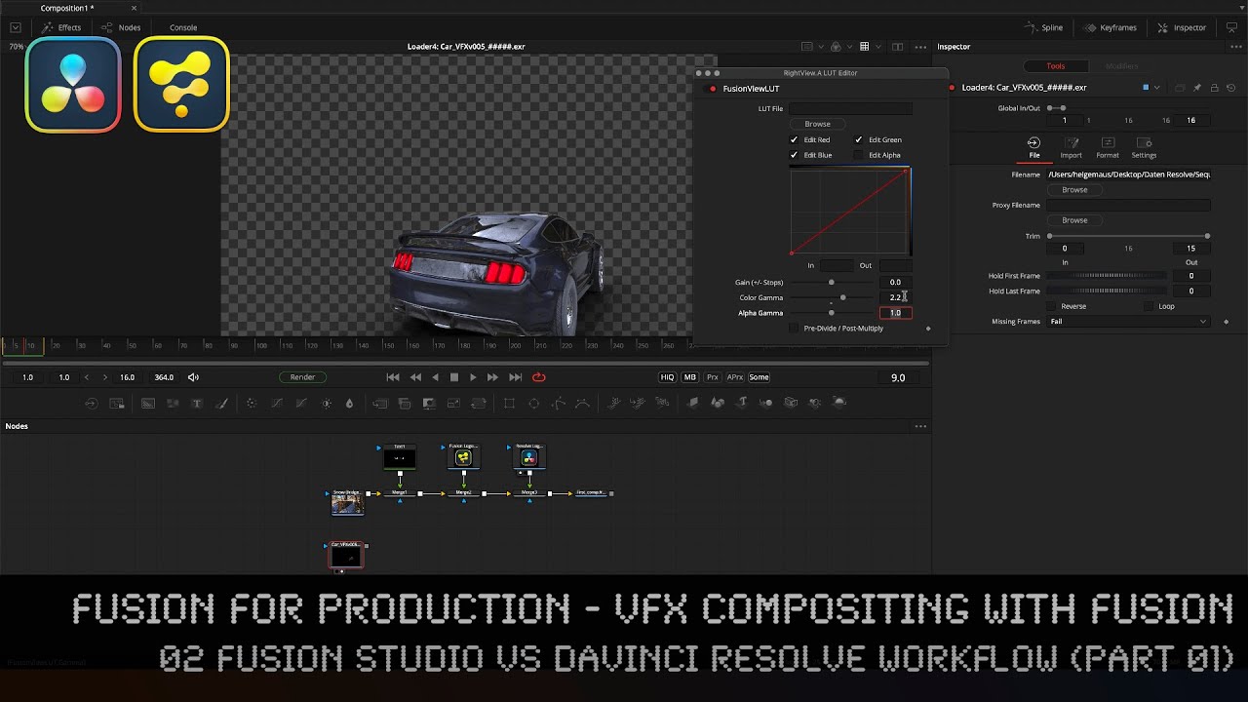Screen dimensions: 1248x702
Task: Toggle audio mute speaker icon
Action: pyautogui.click(x=193, y=377)
